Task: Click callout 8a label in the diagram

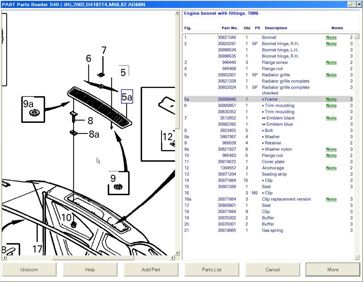Action: 94,134
